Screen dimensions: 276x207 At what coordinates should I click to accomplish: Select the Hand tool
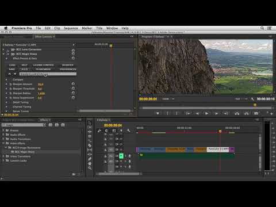pos(90,163)
